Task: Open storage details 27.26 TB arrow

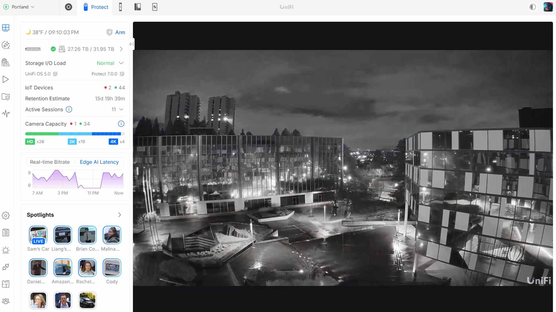Action: [121, 49]
